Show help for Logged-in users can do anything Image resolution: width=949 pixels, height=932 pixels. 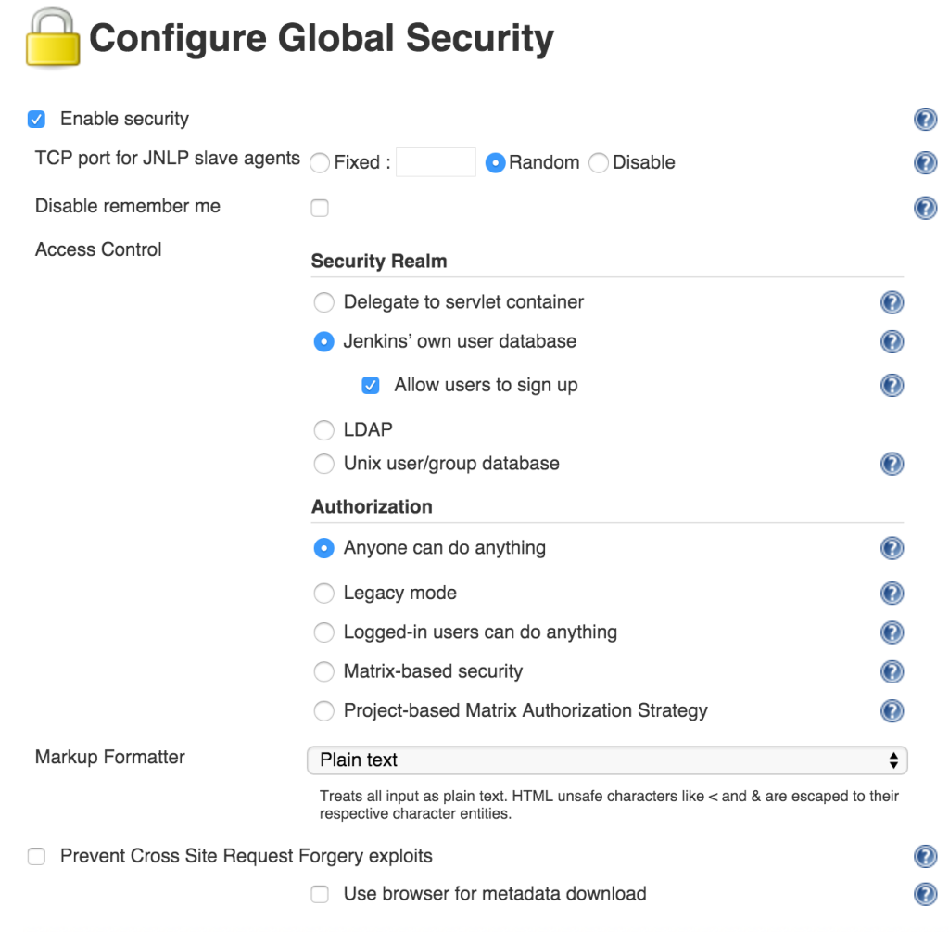tap(892, 632)
